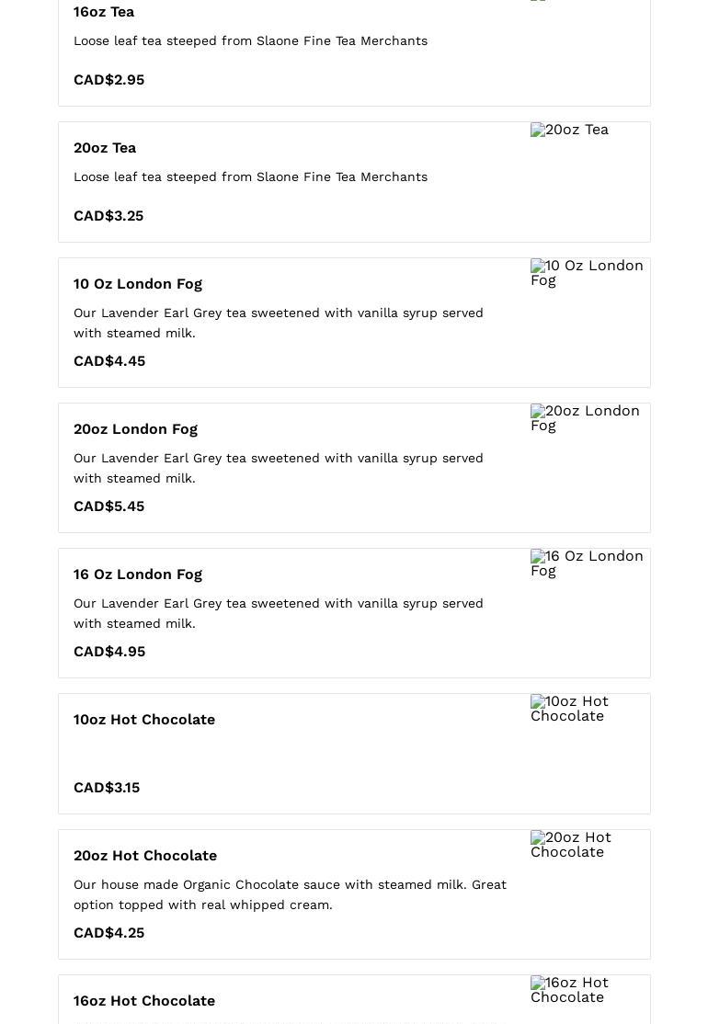Open the 10oz Hot Chocolate item title
Viewport: 708px width, 1024px height.
[x=144, y=720]
